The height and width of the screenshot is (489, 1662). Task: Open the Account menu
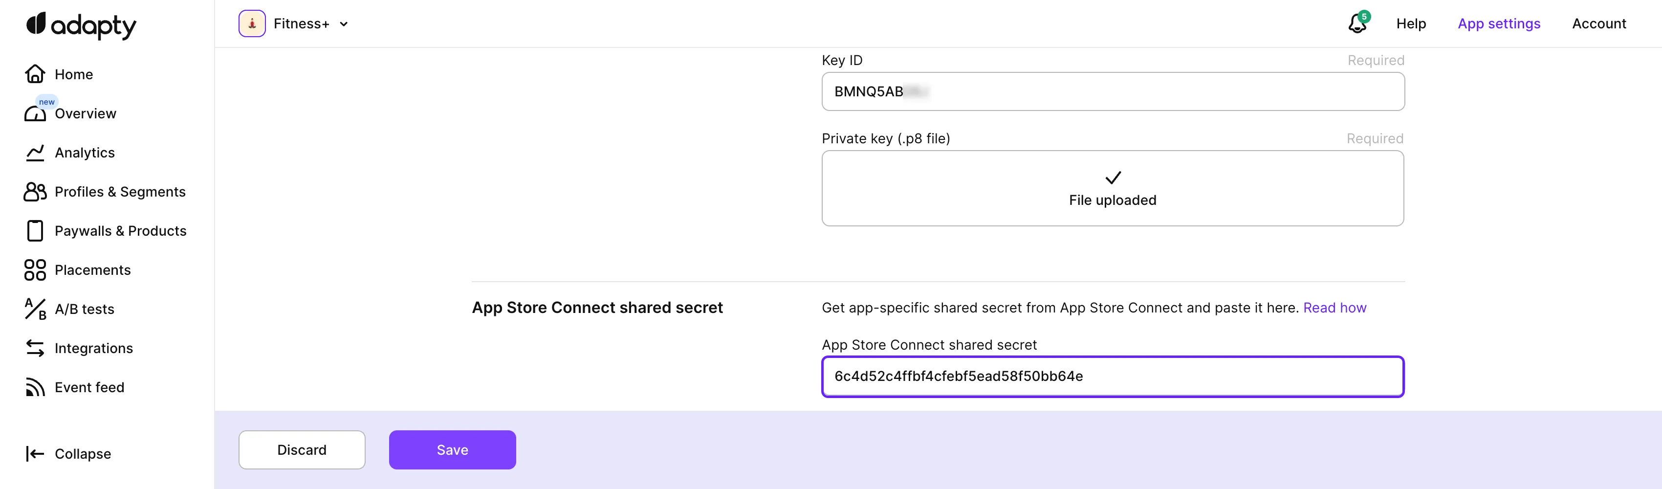[x=1599, y=24]
